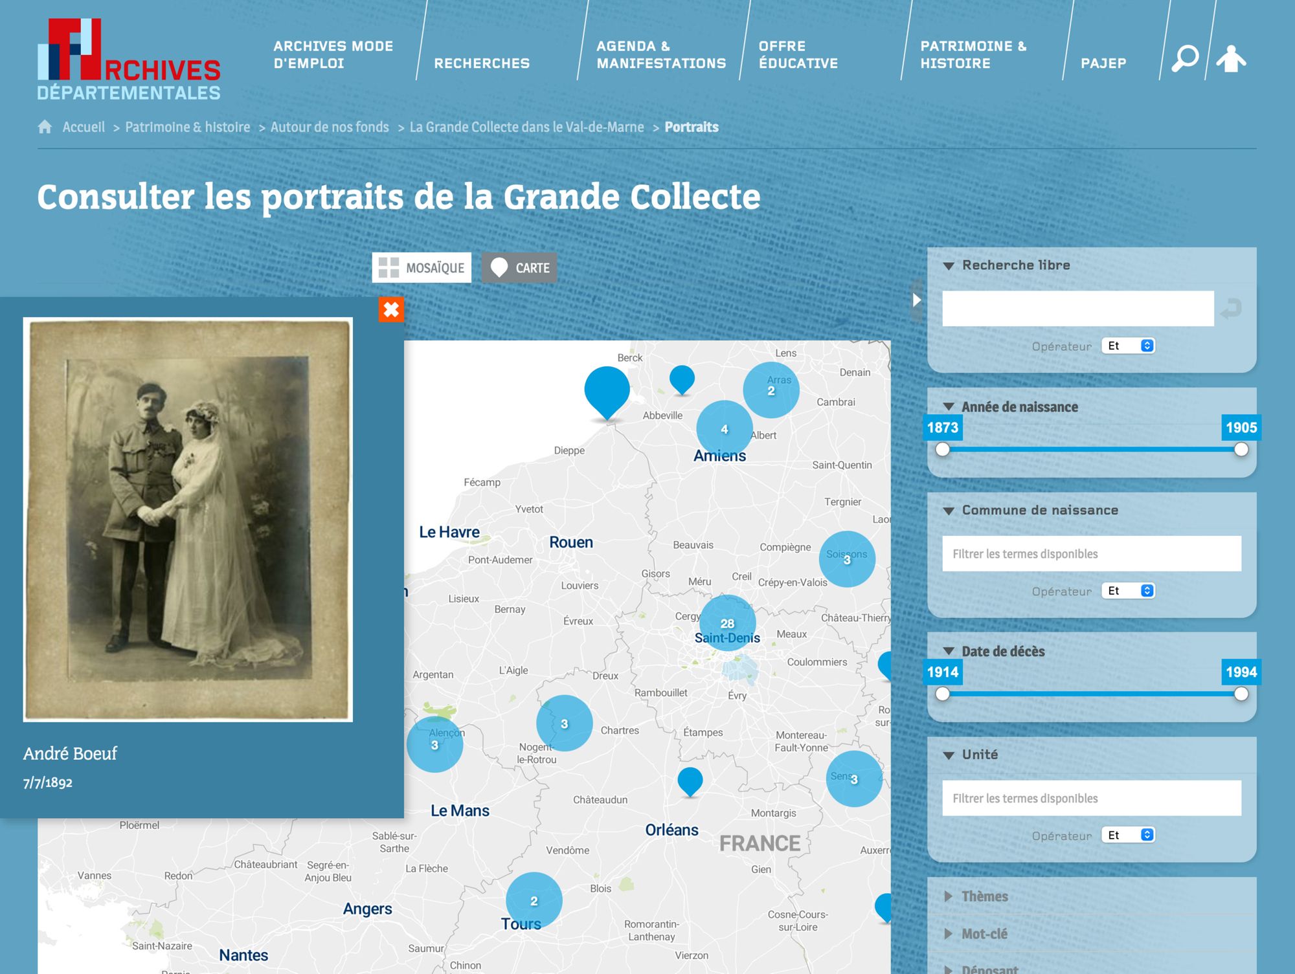Open Recherche libre operator dropdown

(1129, 346)
